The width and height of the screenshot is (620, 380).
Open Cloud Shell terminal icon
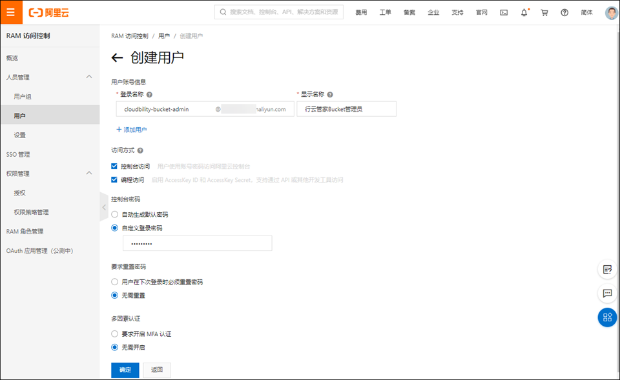pos(504,12)
